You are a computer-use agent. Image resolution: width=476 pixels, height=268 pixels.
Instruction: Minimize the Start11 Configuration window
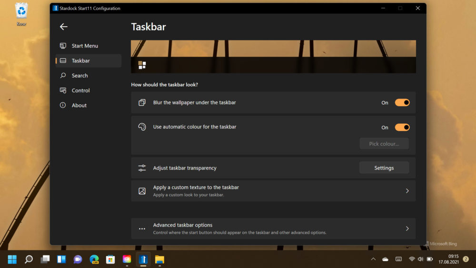coord(383,8)
